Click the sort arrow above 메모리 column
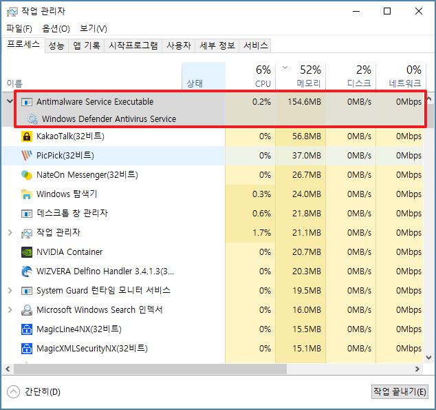This screenshot has height=410, width=436. pos(285,68)
